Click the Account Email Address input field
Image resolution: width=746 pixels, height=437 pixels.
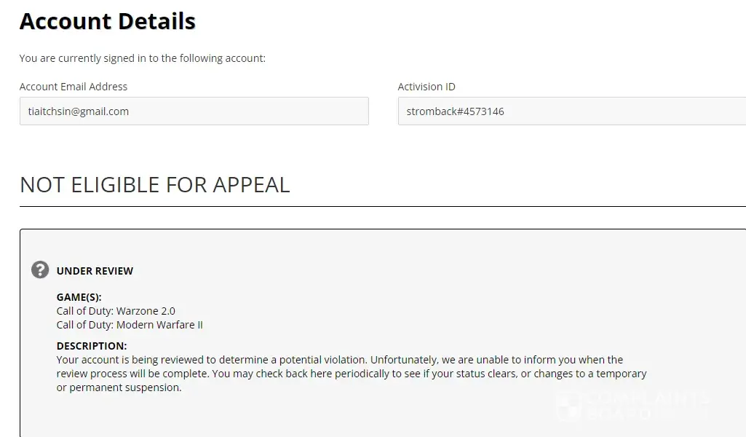click(x=194, y=111)
